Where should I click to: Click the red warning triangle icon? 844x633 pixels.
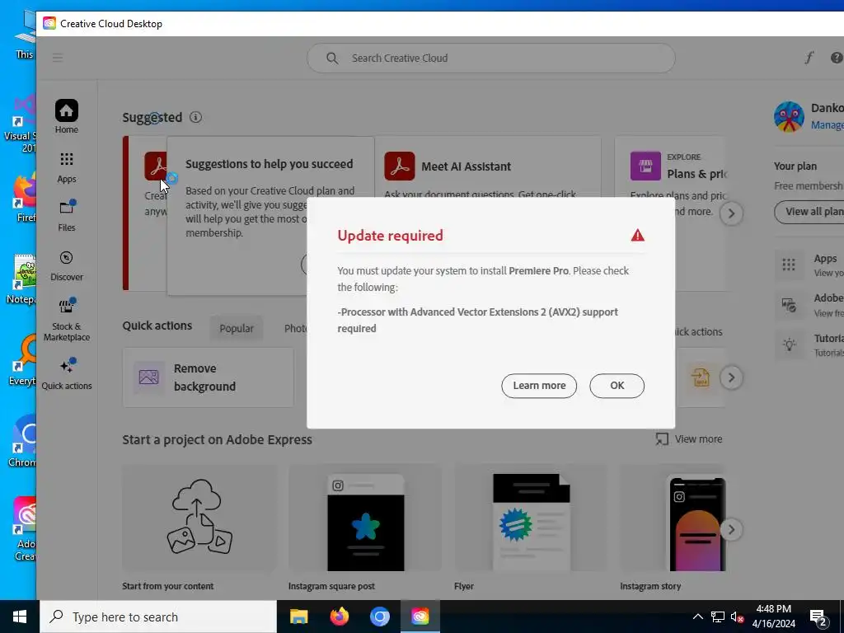pyautogui.click(x=638, y=235)
